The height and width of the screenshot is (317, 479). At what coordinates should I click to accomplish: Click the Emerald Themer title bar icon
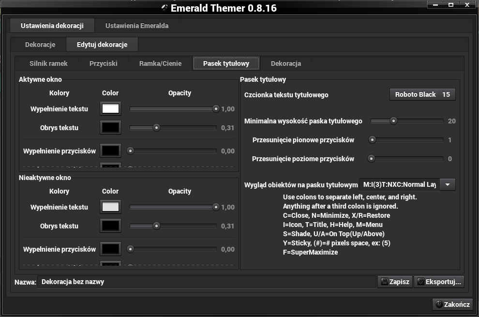[x=165, y=8]
